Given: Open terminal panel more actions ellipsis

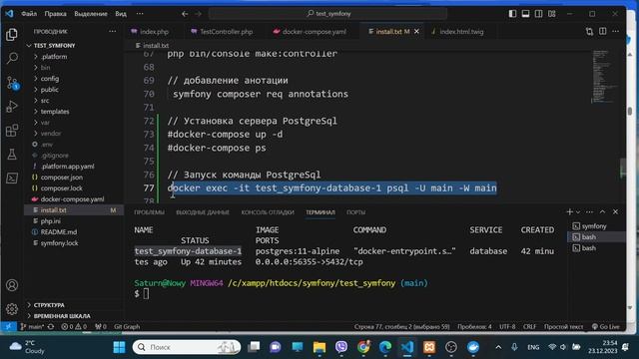Looking at the screenshot, I should coord(589,211).
